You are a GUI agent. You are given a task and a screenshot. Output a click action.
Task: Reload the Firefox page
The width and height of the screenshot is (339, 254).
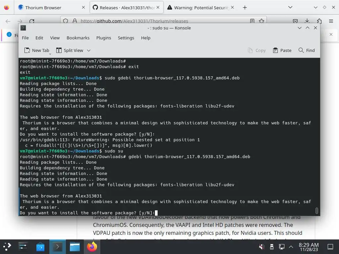pos(32,21)
